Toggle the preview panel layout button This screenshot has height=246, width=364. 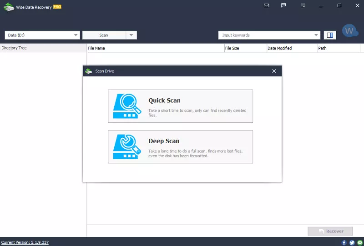click(x=330, y=35)
